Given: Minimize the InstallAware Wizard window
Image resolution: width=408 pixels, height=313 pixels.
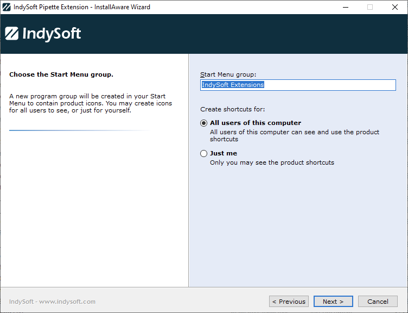Looking at the screenshot, I should [346, 7].
